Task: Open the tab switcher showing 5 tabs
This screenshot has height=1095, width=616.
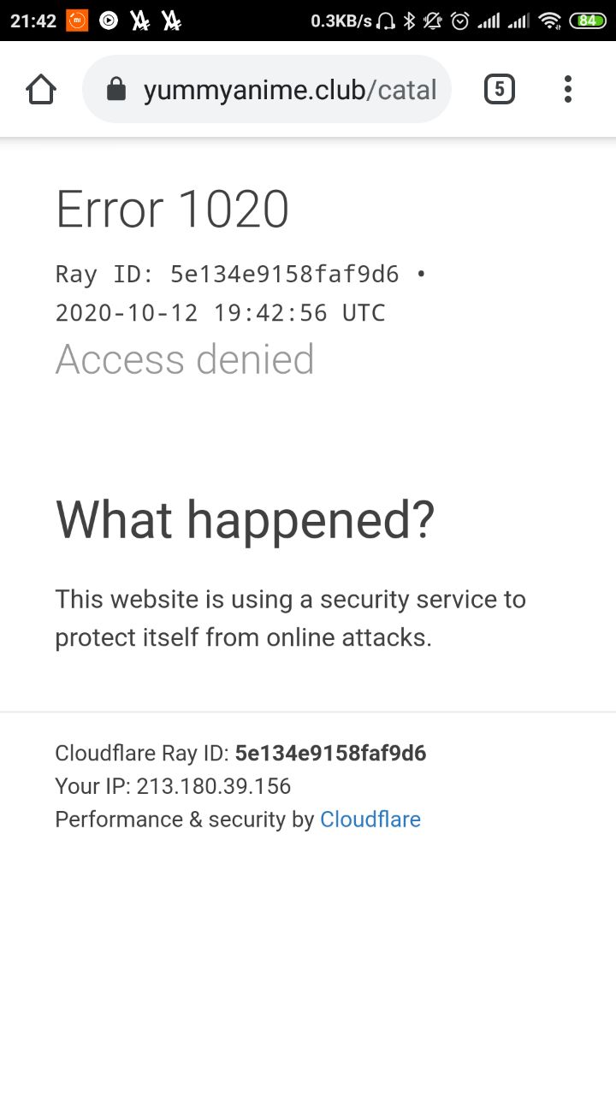Action: coord(500,89)
